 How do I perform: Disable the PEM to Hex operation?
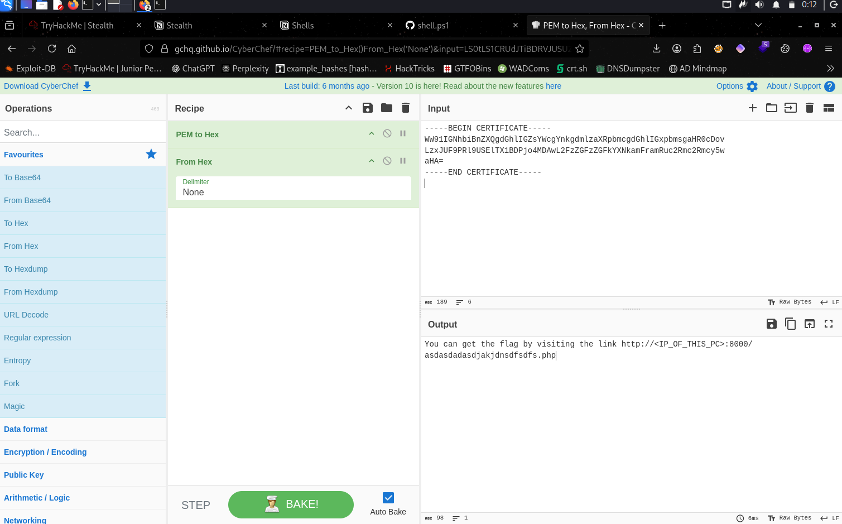(x=387, y=134)
